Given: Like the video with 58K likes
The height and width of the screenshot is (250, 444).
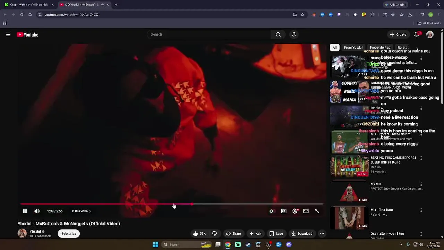Looking at the screenshot, I should click(199, 234).
